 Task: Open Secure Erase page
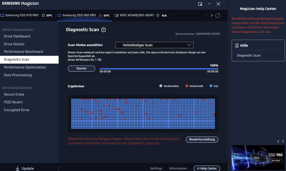point(14,94)
